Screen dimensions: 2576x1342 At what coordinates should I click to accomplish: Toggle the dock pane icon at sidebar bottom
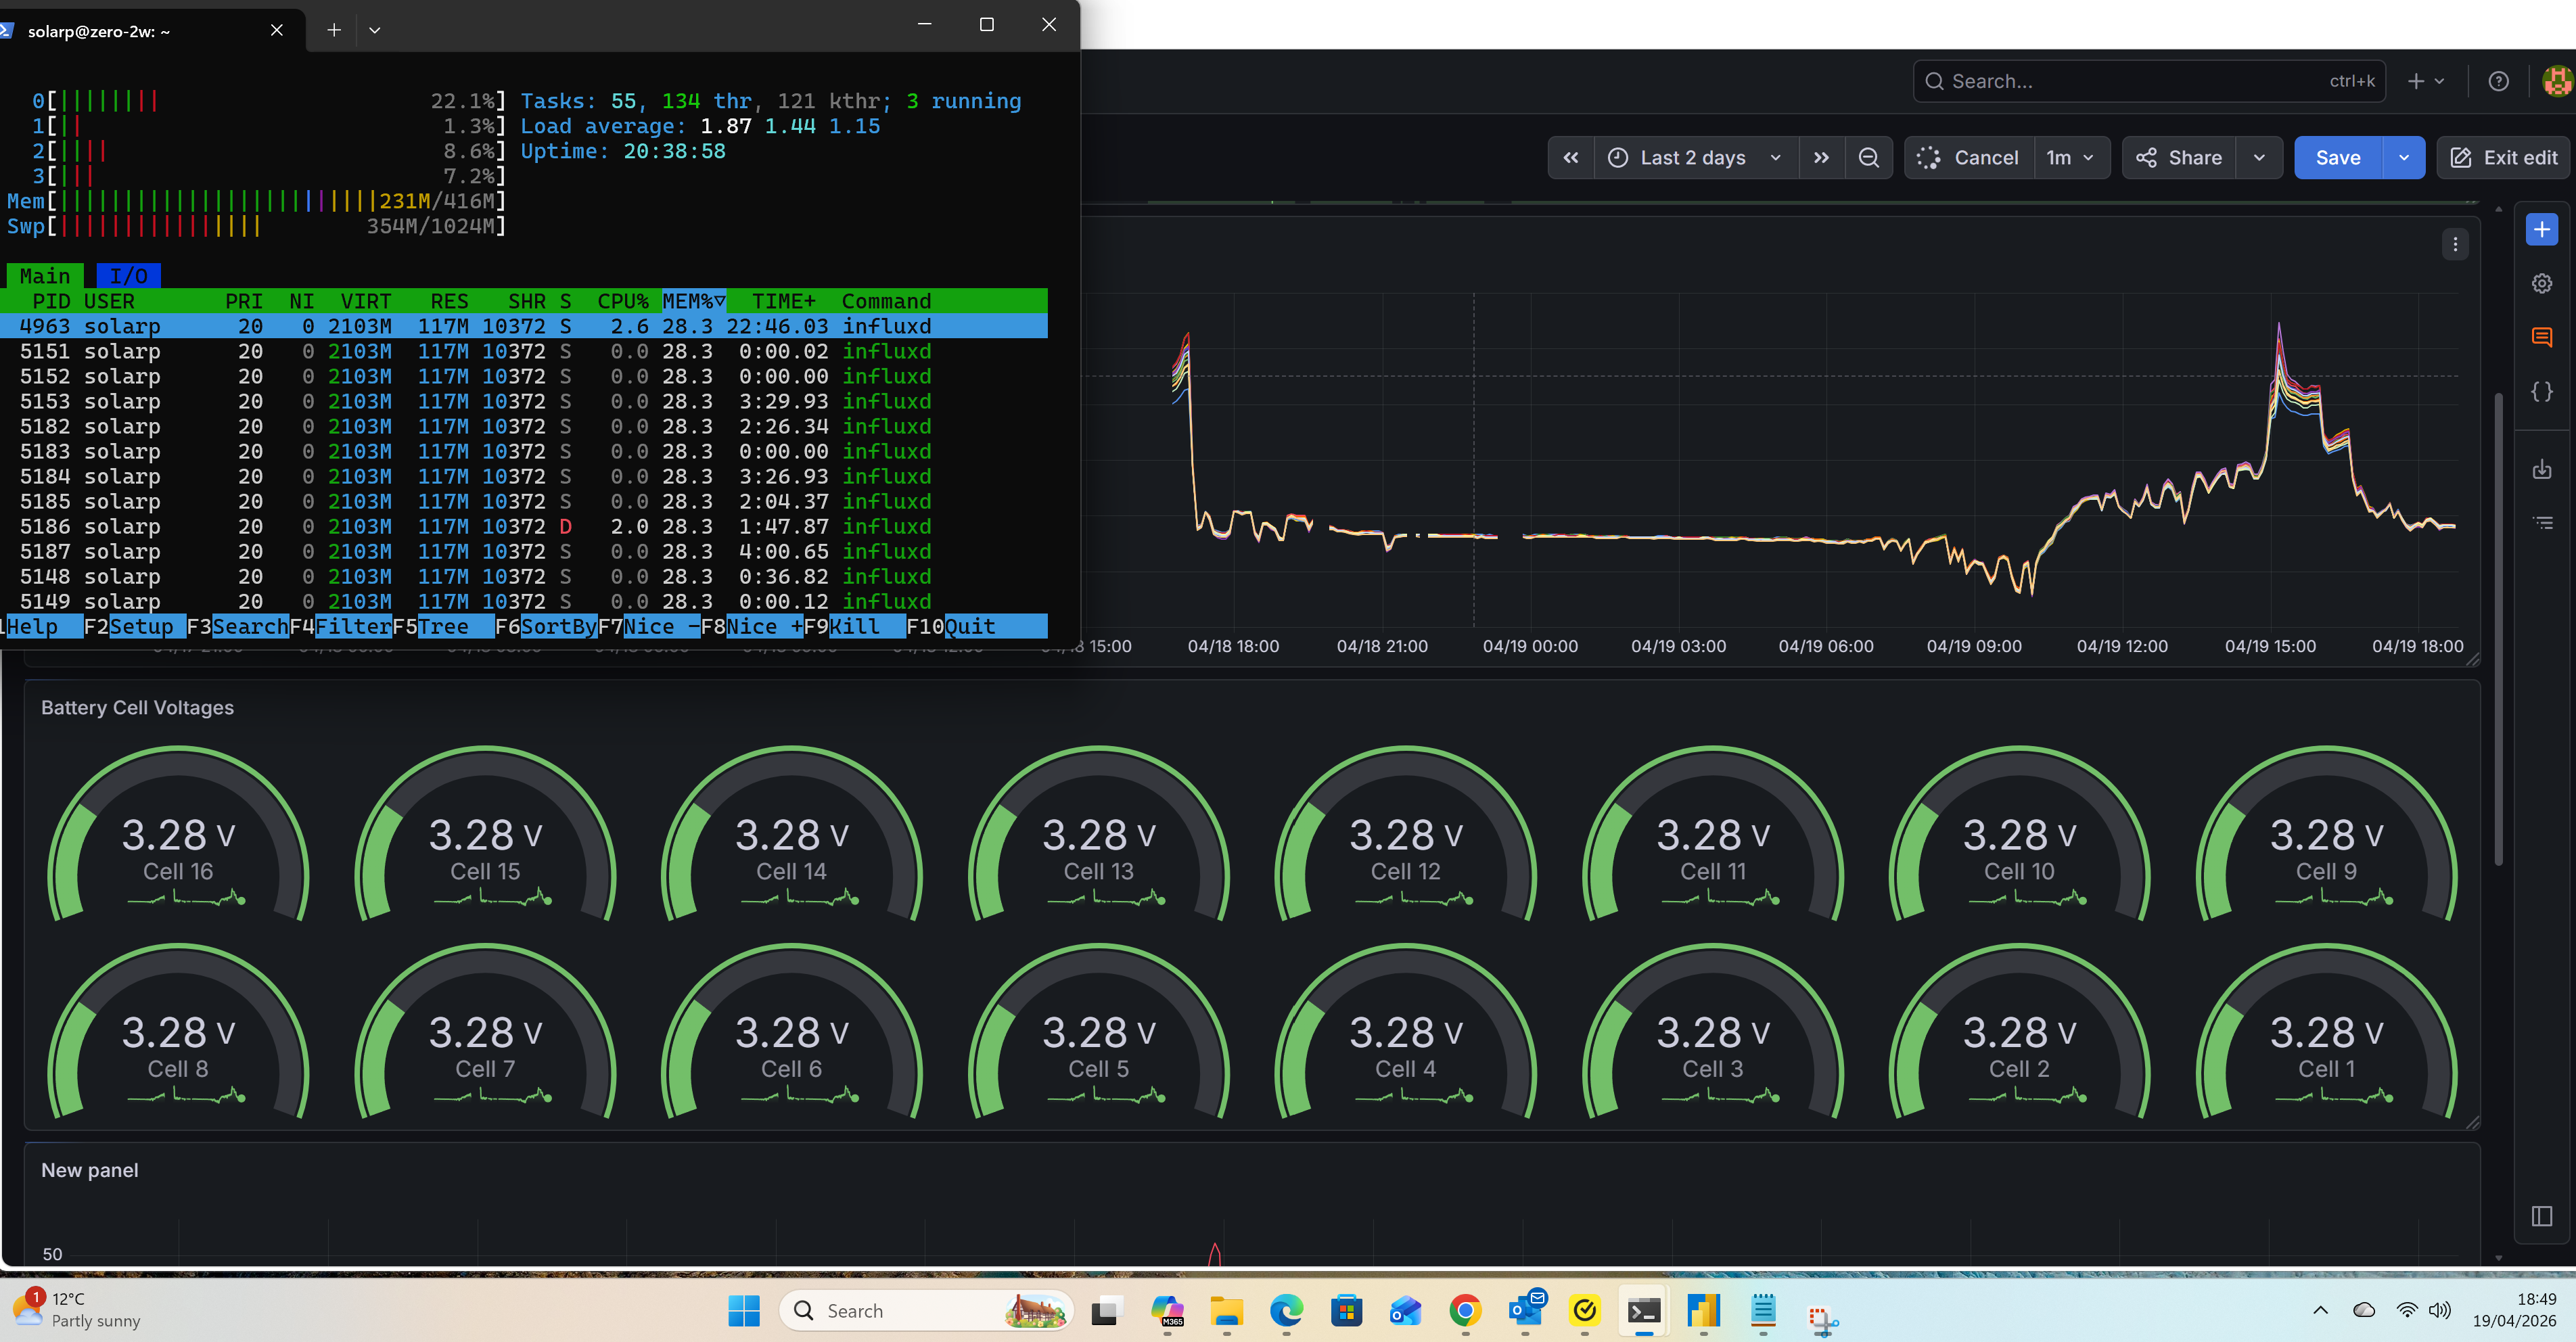2541,1216
